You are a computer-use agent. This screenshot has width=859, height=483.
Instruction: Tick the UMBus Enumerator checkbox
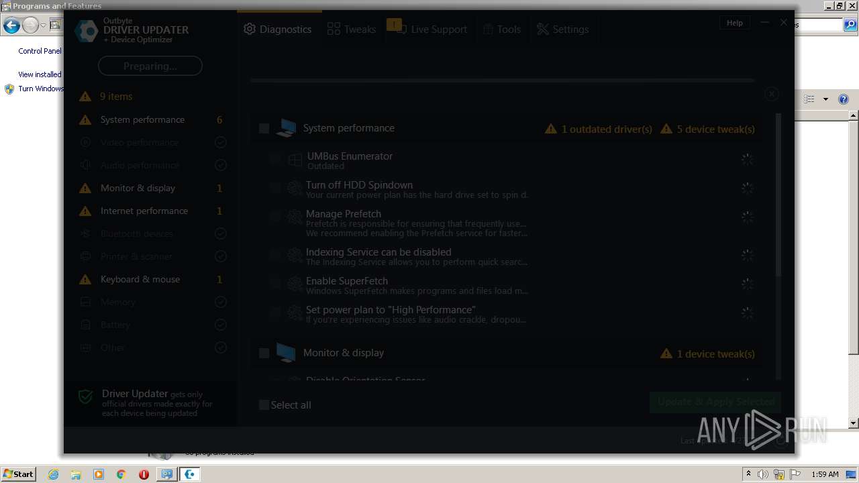click(x=274, y=159)
